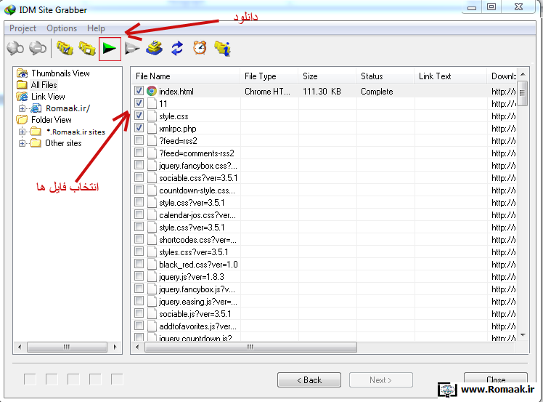
Task: Click the yellow check-all files toolbar icon
Action: point(65,48)
